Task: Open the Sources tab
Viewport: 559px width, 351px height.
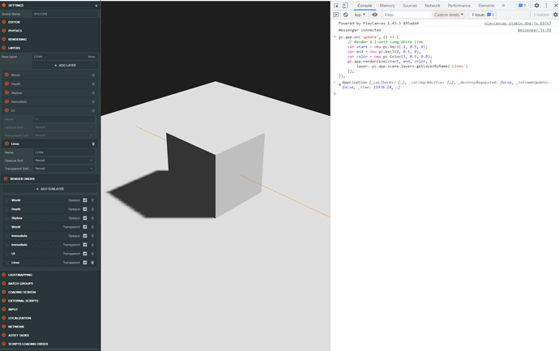Action: click(409, 6)
